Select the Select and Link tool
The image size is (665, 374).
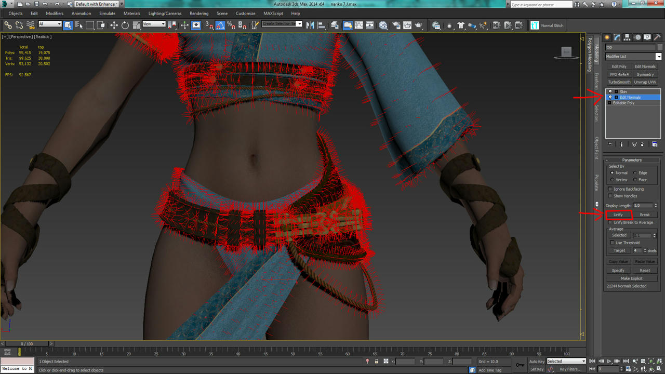coord(8,25)
